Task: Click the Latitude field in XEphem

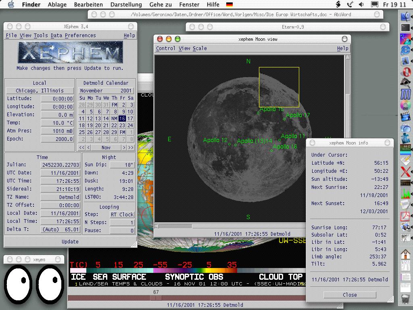Action: tap(57, 98)
